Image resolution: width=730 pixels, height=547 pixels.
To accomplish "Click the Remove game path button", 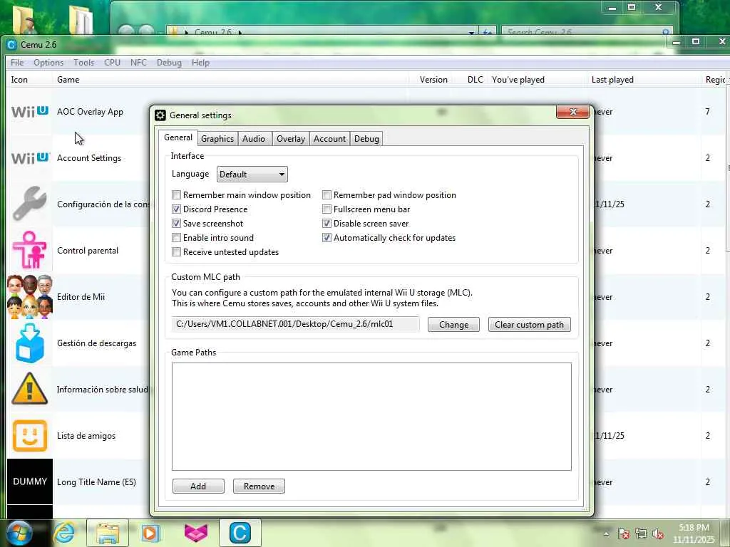I will coord(259,486).
